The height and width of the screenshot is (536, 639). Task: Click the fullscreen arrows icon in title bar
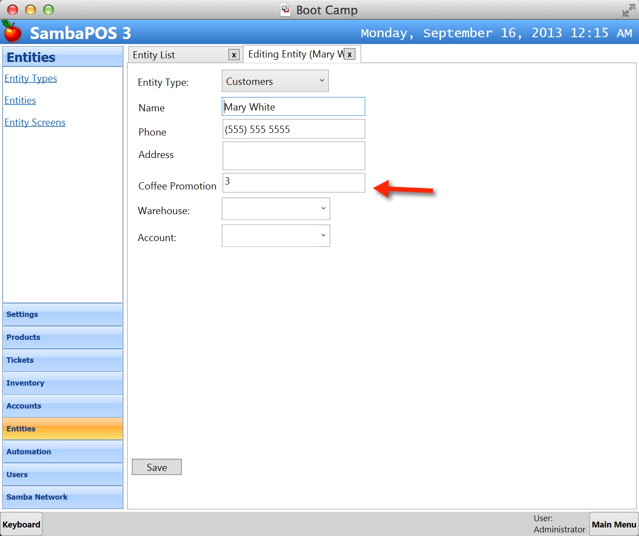pos(629,10)
